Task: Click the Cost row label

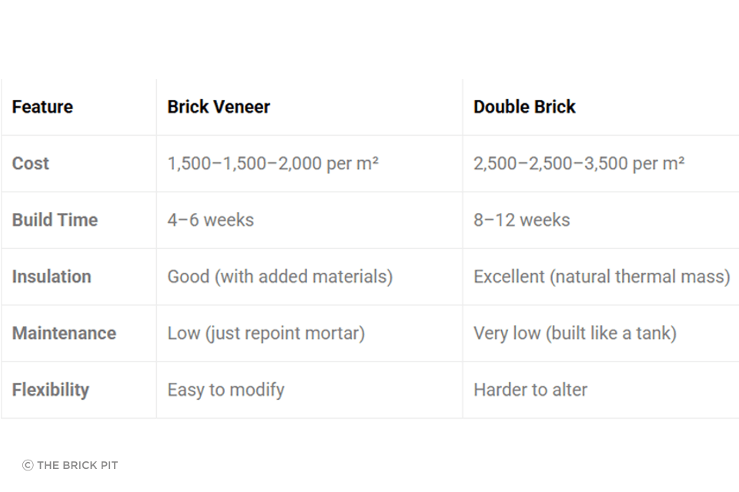Action: coord(31,164)
